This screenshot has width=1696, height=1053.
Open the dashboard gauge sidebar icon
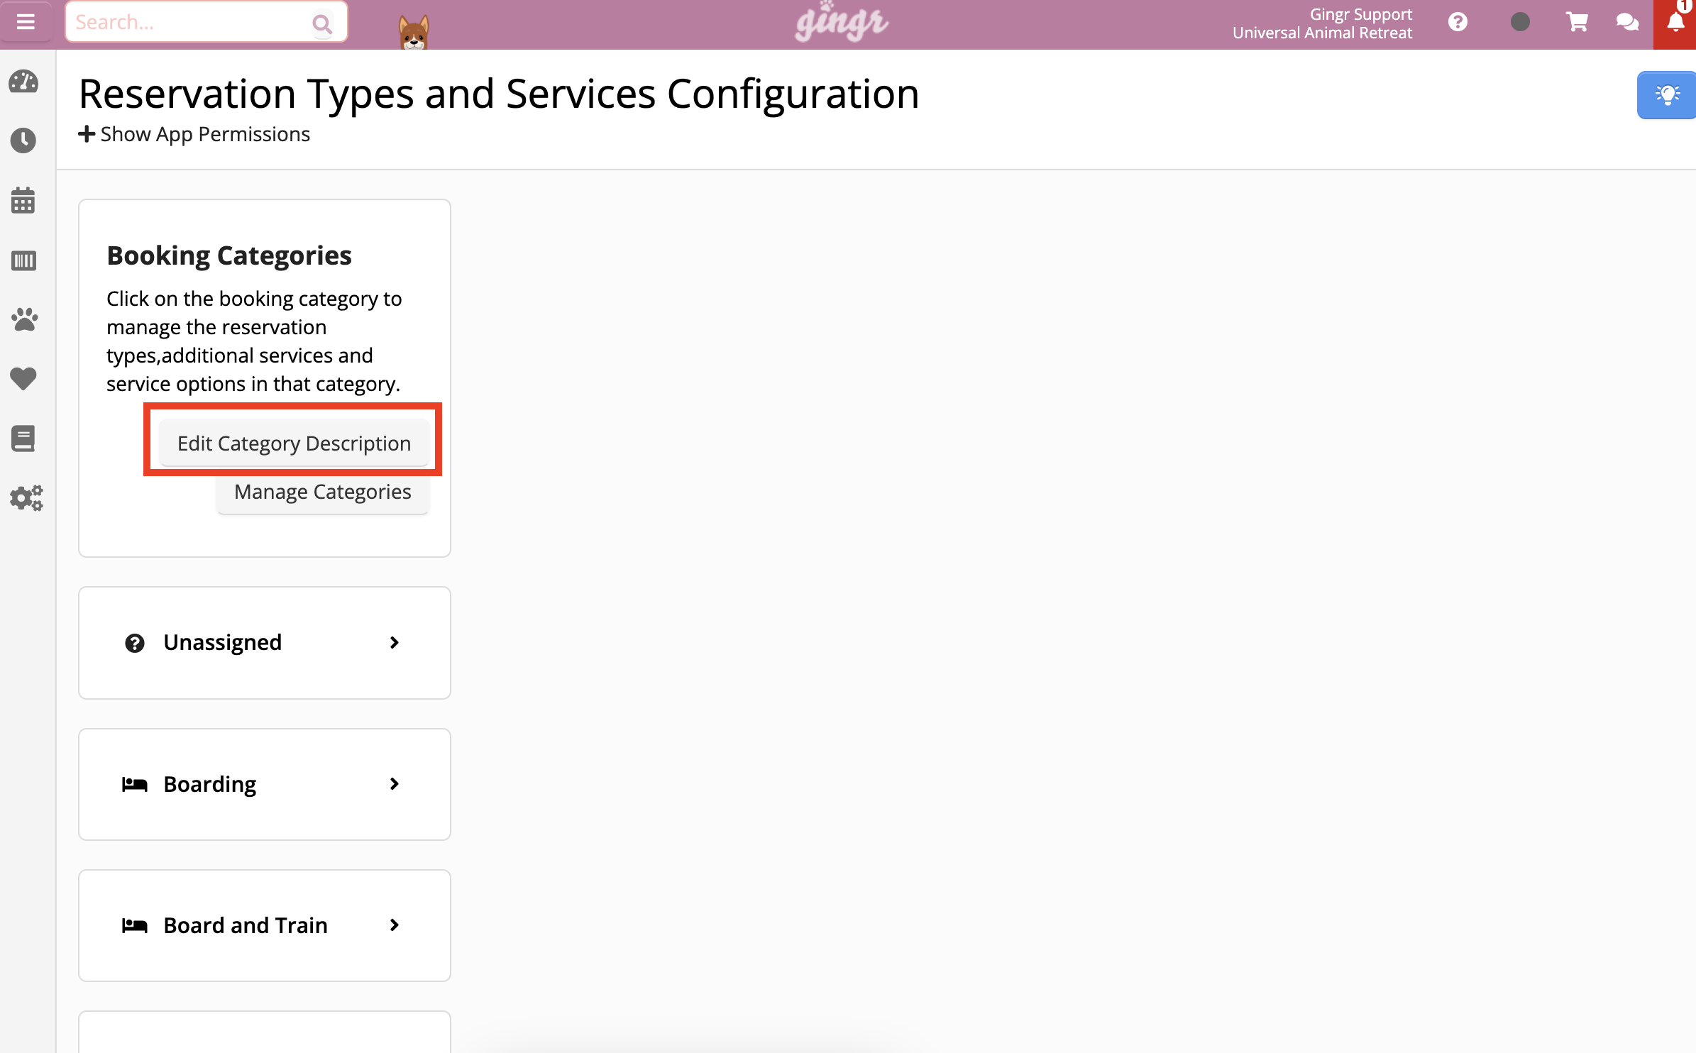23,82
